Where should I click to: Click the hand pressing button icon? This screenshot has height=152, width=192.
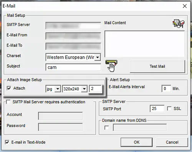pos(111,66)
